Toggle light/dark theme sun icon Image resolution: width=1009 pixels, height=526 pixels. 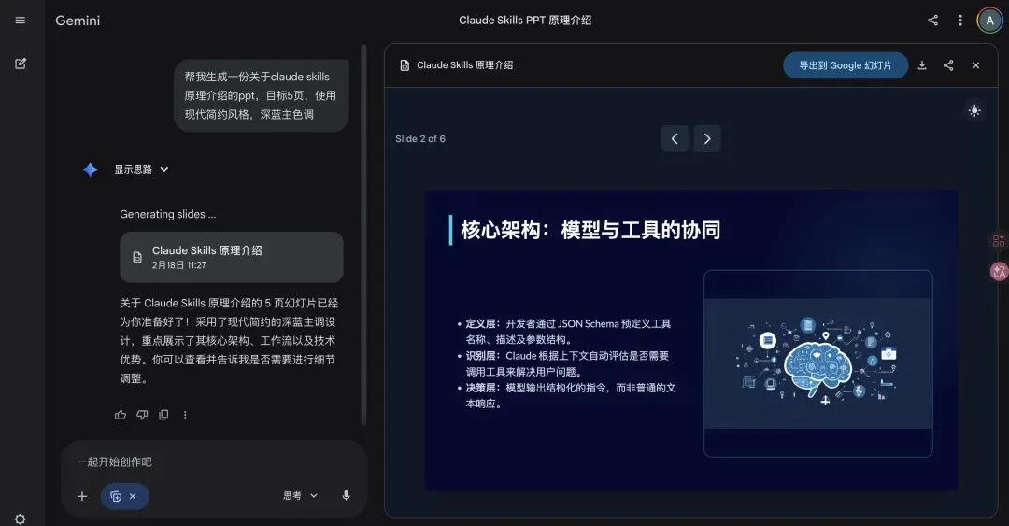974,111
